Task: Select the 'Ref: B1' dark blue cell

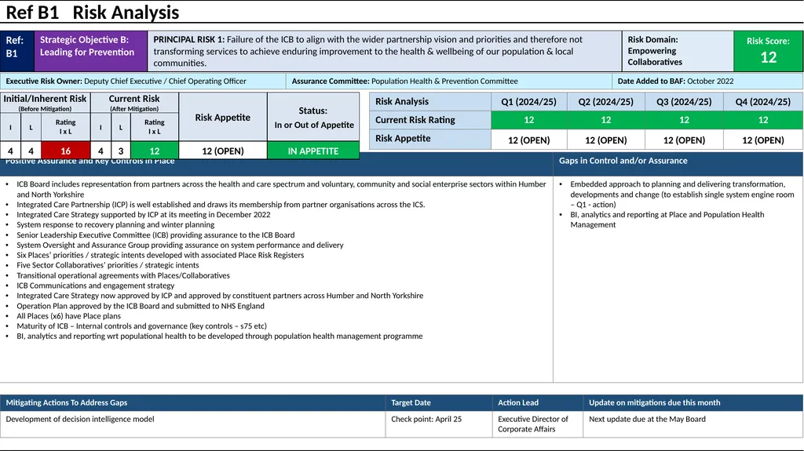Action: click(x=17, y=51)
